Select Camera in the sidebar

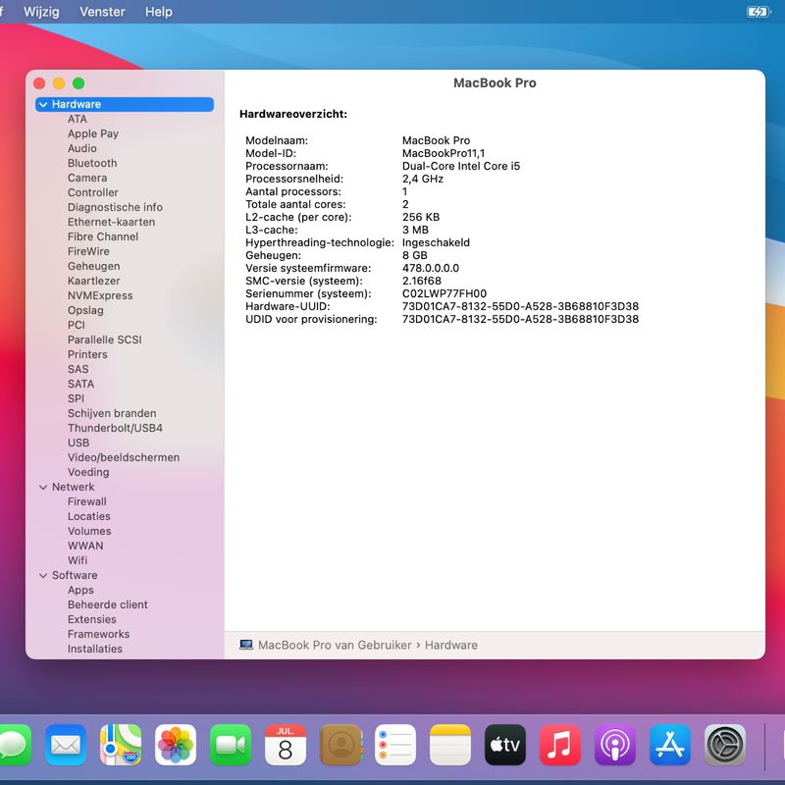[87, 178]
